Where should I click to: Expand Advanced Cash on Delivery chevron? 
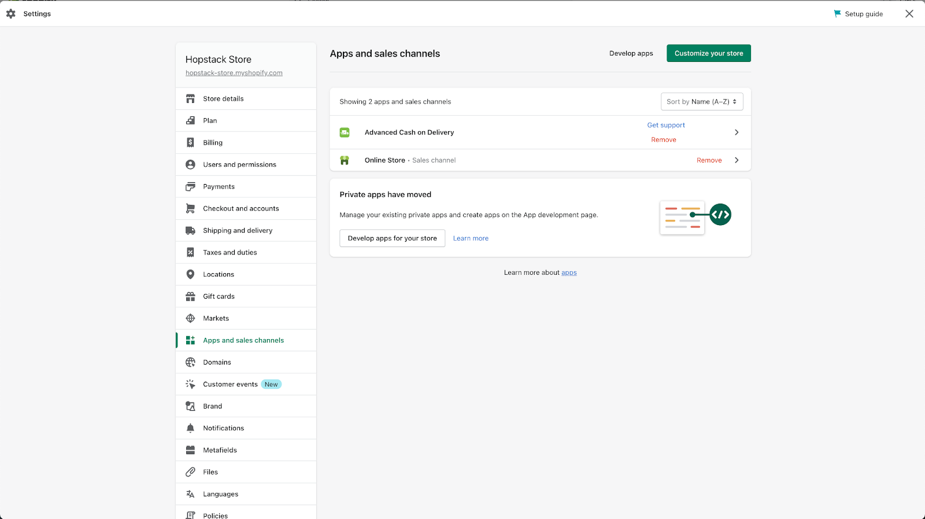(737, 132)
